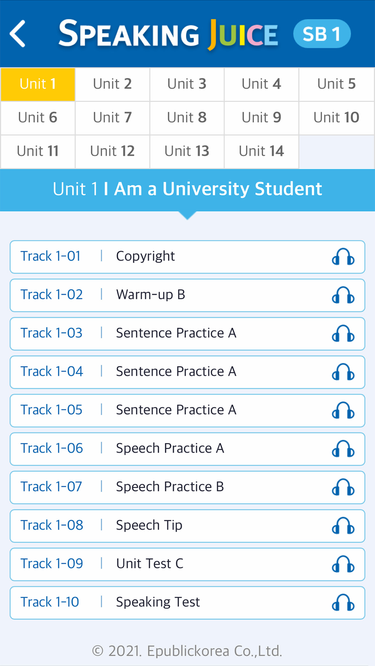Image resolution: width=375 pixels, height=666 pixels.
Task: Tap the Speaking Juice logo
Action: (168, 34)
